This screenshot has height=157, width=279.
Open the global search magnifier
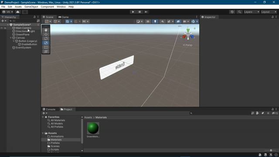tap(239, 12)
